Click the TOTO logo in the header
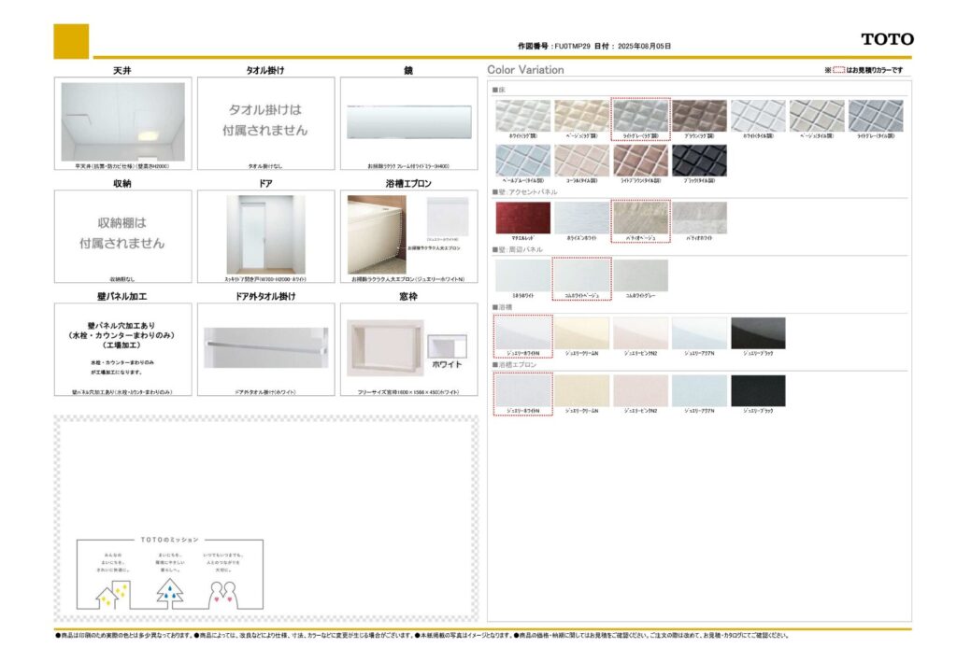Viewport: 957px width, 662px height. (x=886, y=39)
